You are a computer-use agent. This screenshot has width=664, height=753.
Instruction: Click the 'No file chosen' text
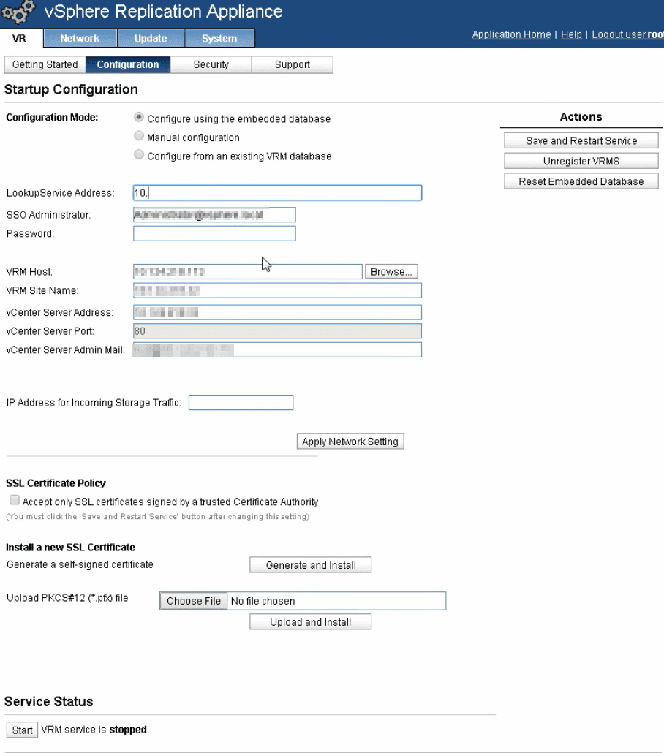coord(263,601)
